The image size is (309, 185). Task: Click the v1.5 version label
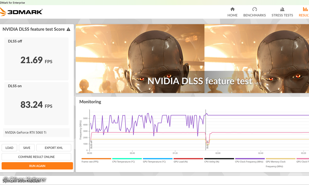(258, 83)
